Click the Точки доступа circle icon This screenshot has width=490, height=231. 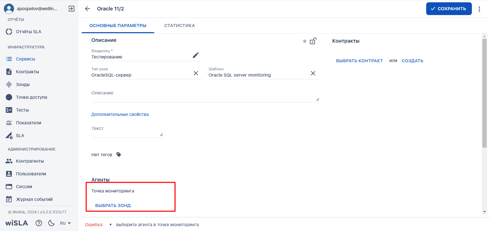coord(9,97)
